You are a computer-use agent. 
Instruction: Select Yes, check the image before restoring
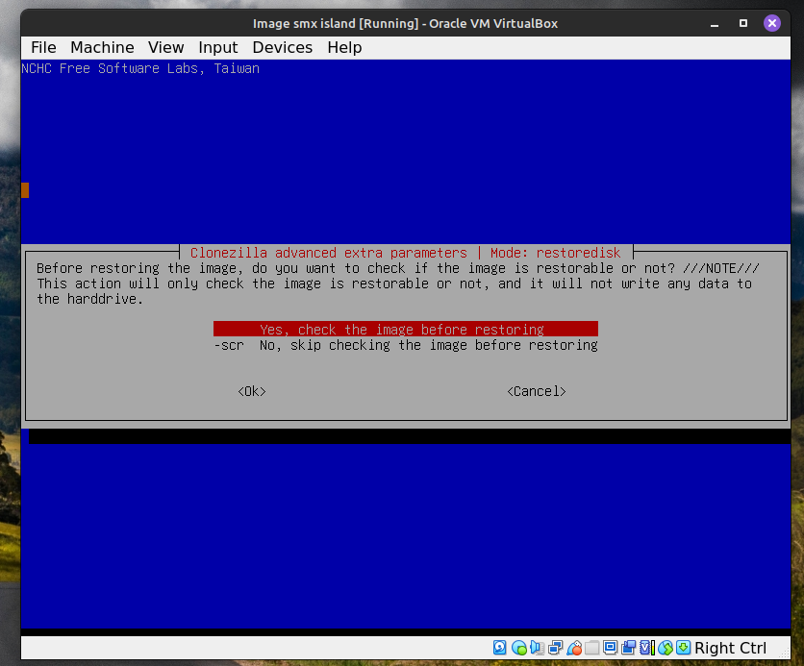406,329
